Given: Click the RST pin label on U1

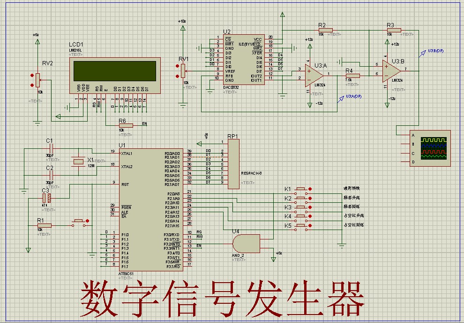Looking at the screenshot, I should point(125,185).
